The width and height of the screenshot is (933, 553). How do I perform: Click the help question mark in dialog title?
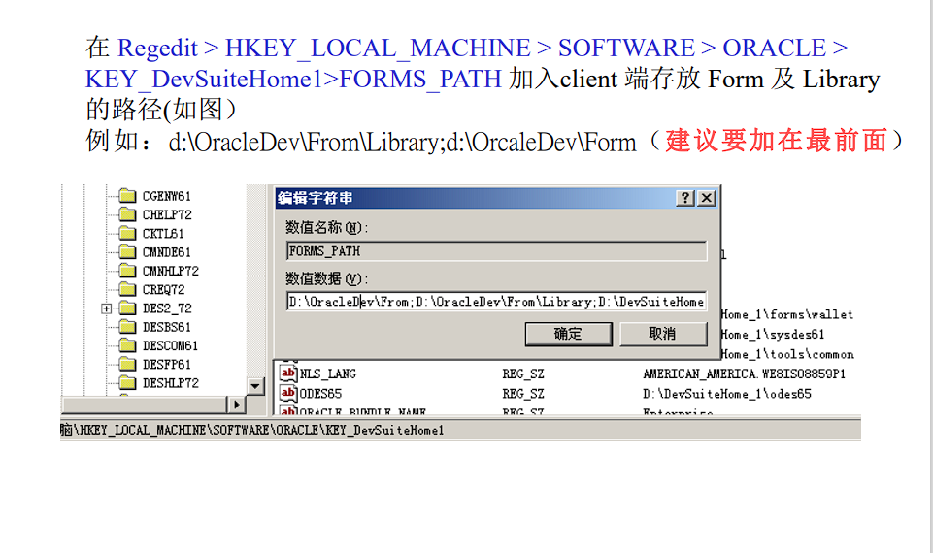click(684, 198)
